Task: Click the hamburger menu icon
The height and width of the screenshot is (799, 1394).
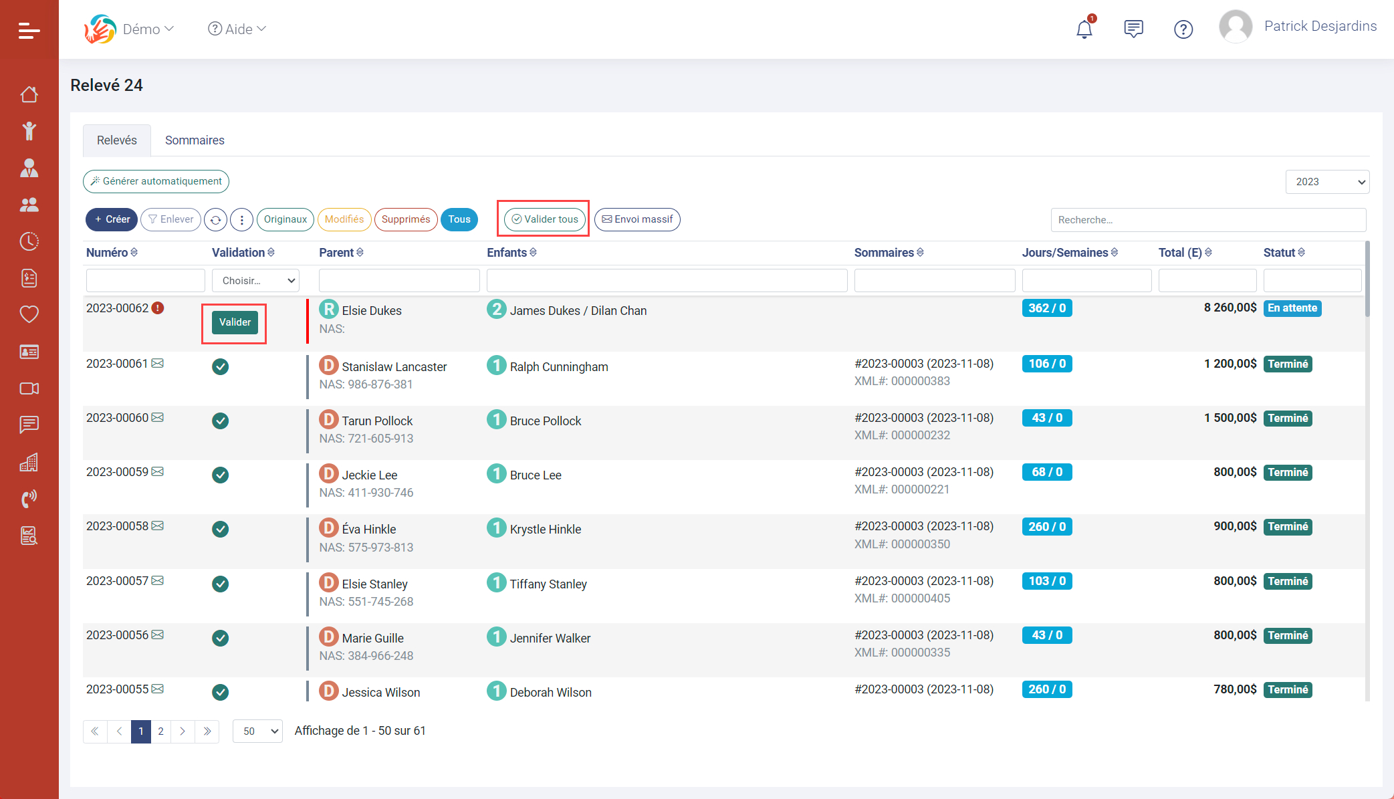Action: coord(29,30)
